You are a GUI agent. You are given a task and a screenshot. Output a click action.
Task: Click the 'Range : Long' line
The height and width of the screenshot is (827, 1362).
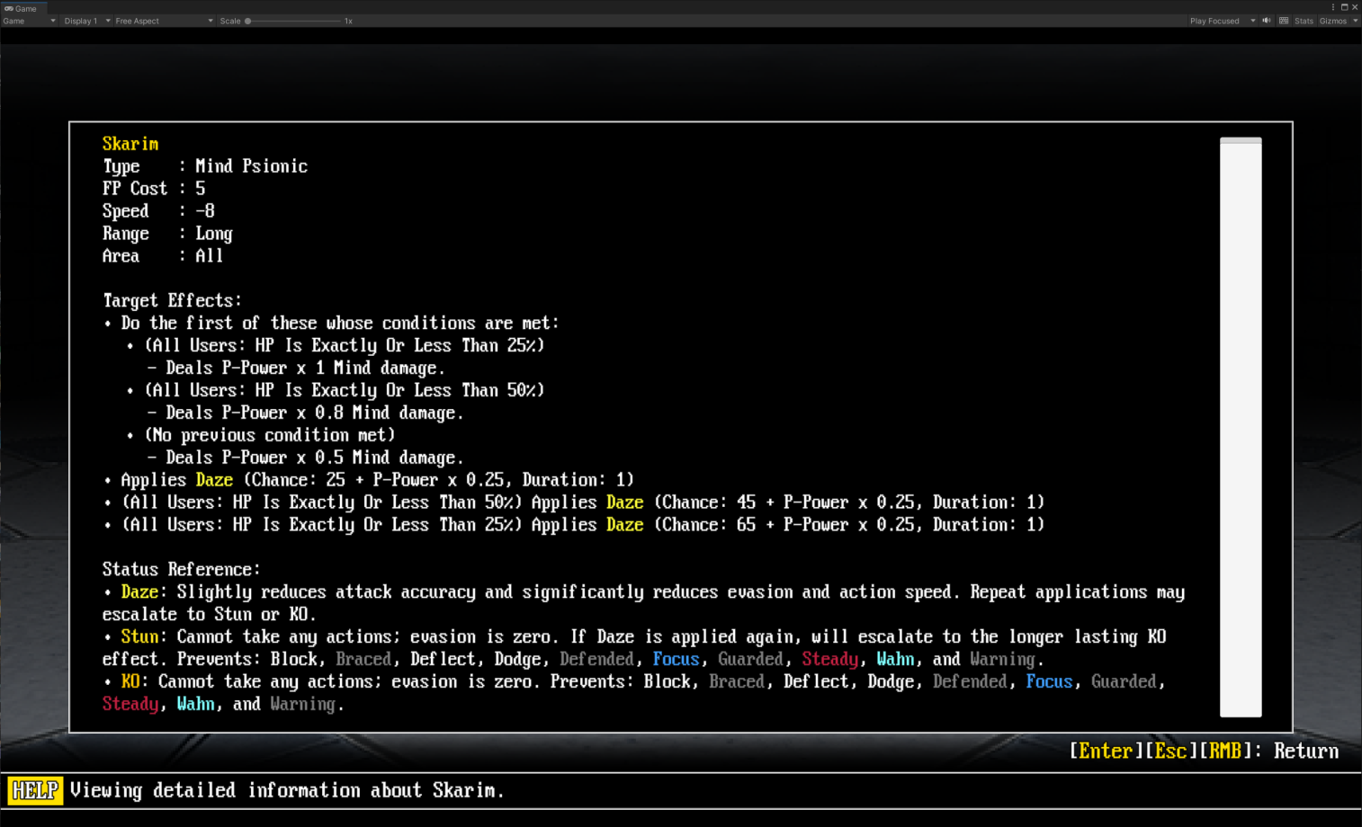(167, 234)
